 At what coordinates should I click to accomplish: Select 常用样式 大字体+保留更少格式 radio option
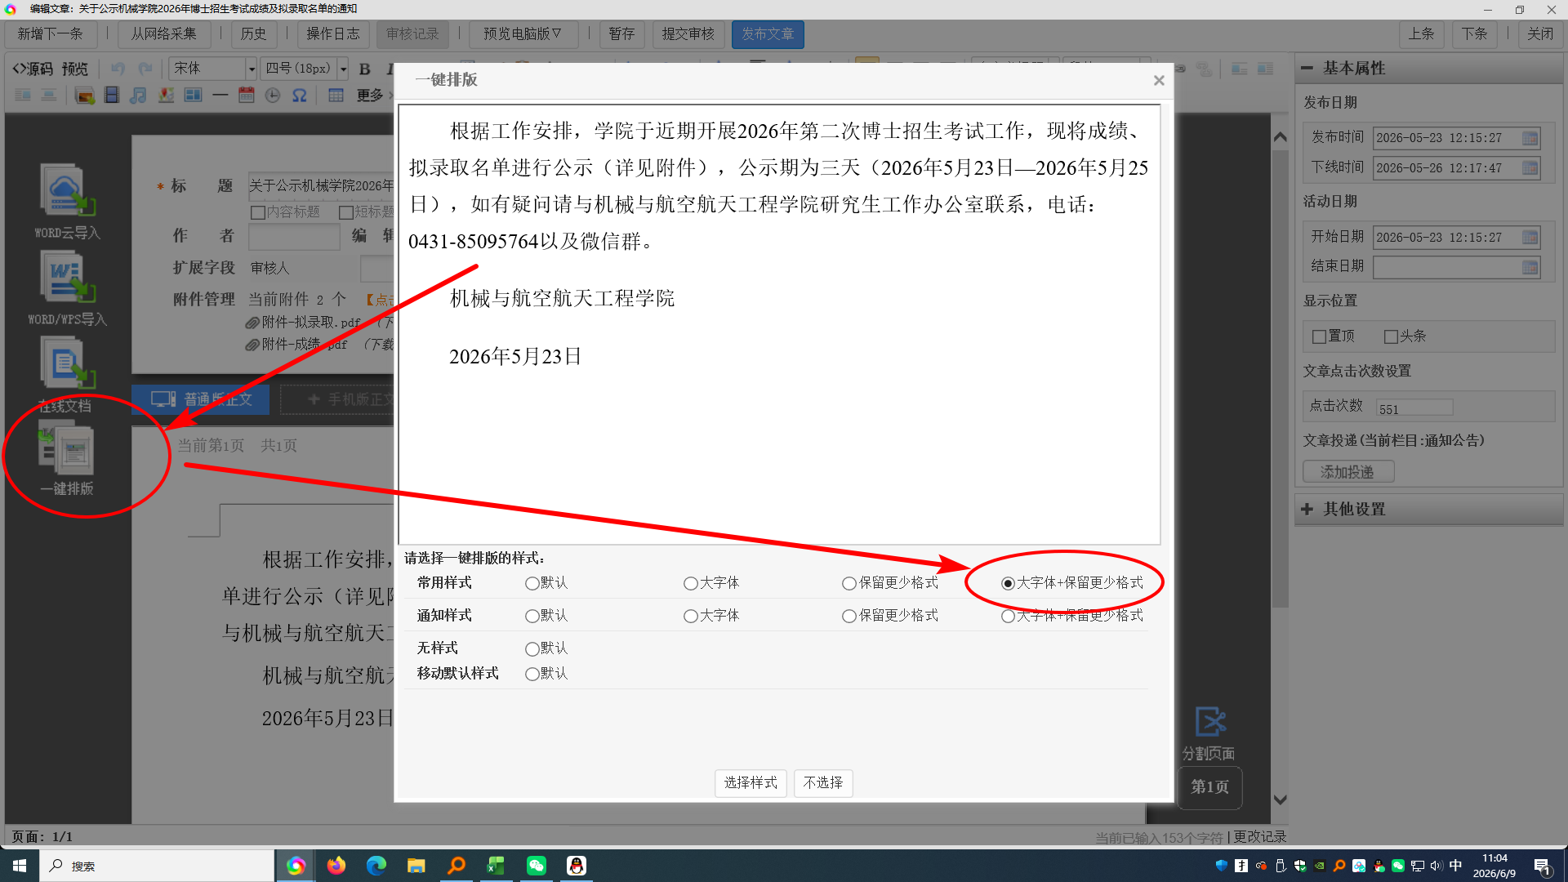click(x=1009, y=583)
